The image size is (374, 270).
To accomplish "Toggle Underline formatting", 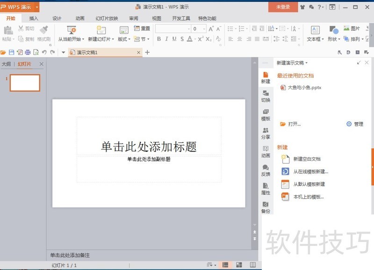I will pos(174,39).
